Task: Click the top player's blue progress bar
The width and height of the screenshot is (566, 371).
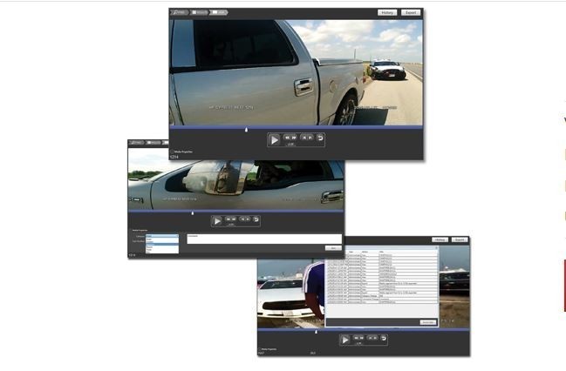Action: coord(296,127)
